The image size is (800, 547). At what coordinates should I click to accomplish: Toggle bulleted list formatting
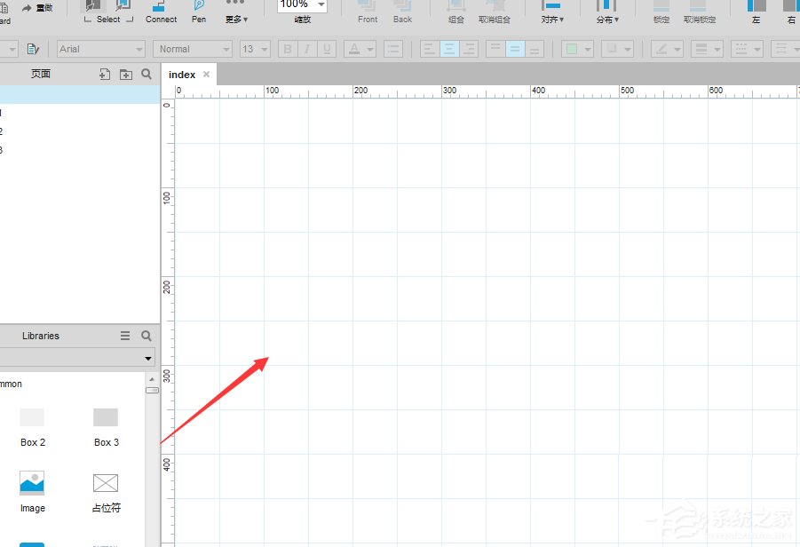pos(393,49)
